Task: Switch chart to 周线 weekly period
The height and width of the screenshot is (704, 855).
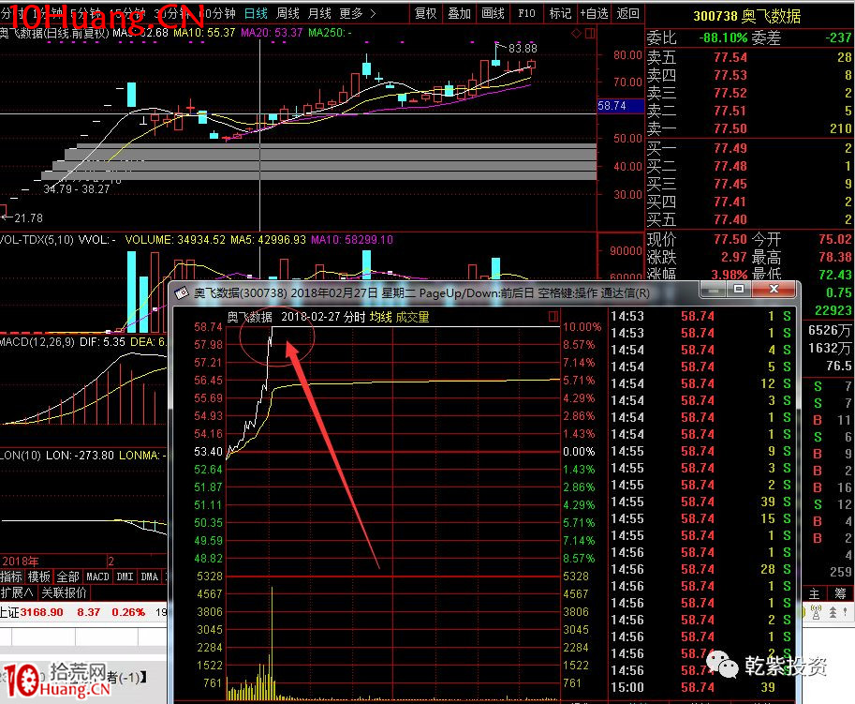Action: (x=287, y=13)
